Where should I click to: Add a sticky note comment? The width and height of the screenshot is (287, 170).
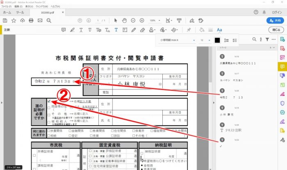click(64, 30)
